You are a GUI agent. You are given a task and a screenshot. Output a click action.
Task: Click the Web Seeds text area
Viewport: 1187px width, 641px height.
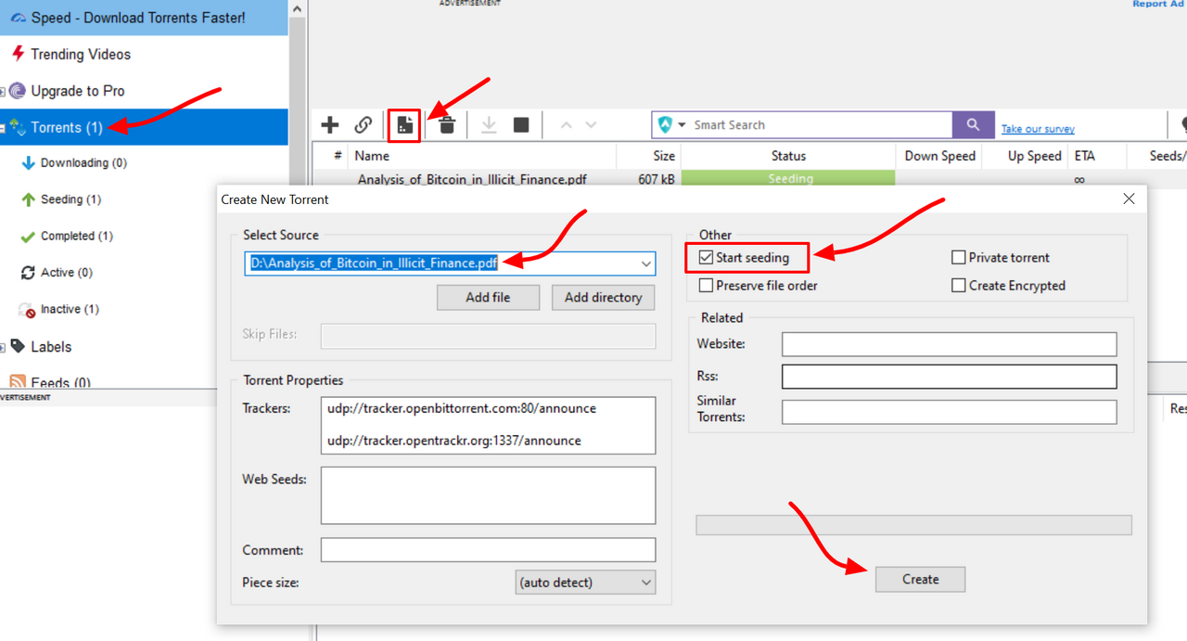click(488, 495)
